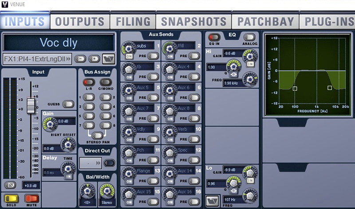Click the ffill aux send knob
The height and width of the screenshot is (209, 355).
click(170, 48)
